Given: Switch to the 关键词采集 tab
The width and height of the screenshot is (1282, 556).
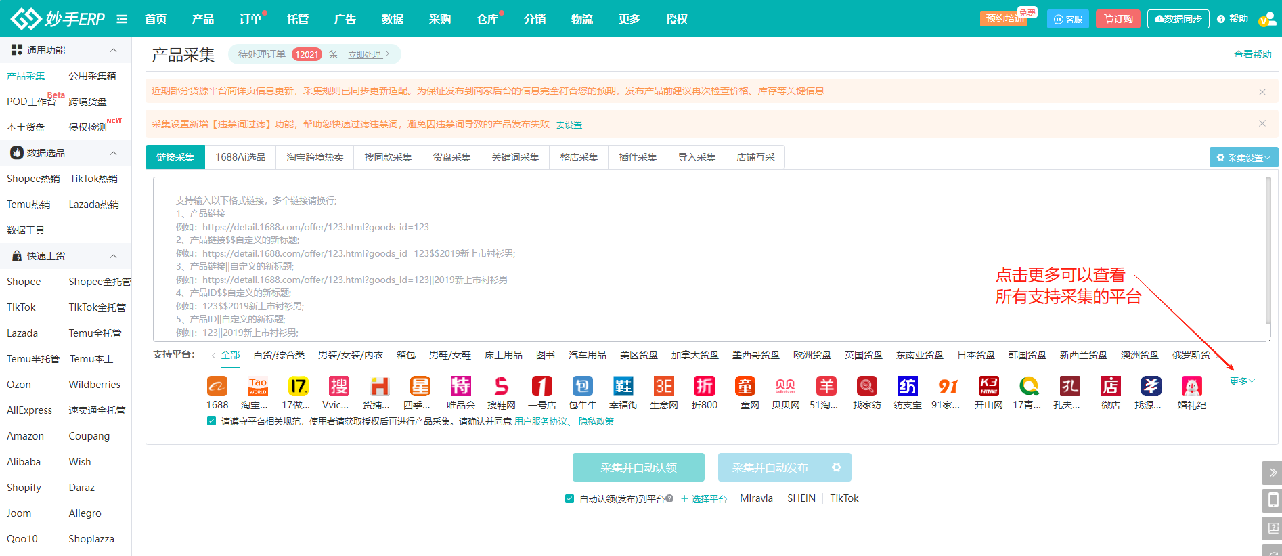Looking at the screenshot, I should pos(515,157).
